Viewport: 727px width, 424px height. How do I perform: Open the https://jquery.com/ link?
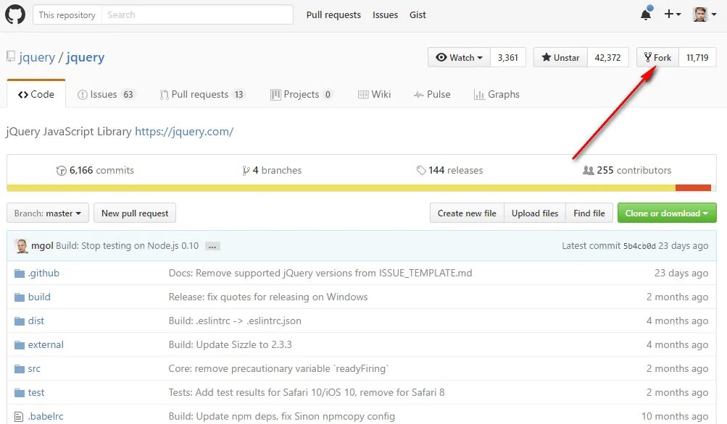click(x=184, y=132)
